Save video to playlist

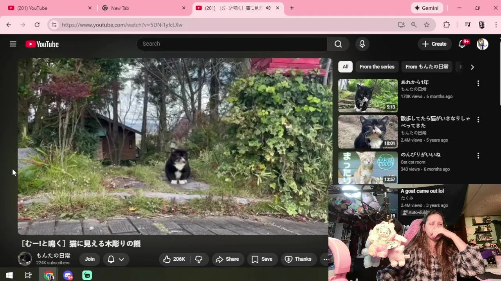[262, 259]
